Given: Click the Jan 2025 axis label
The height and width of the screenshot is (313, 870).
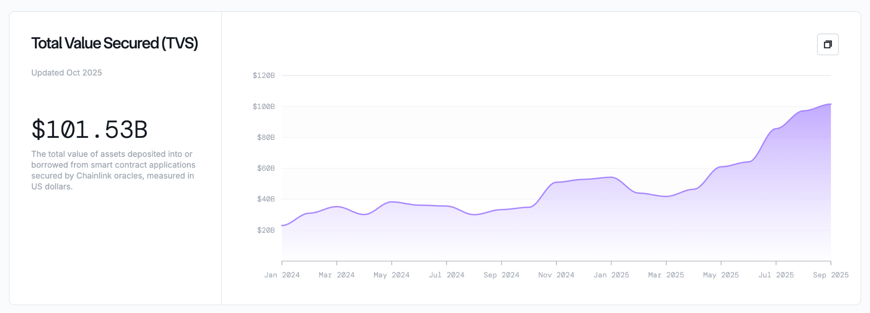Looking at the screenshot, I should (x=611, y=275).
